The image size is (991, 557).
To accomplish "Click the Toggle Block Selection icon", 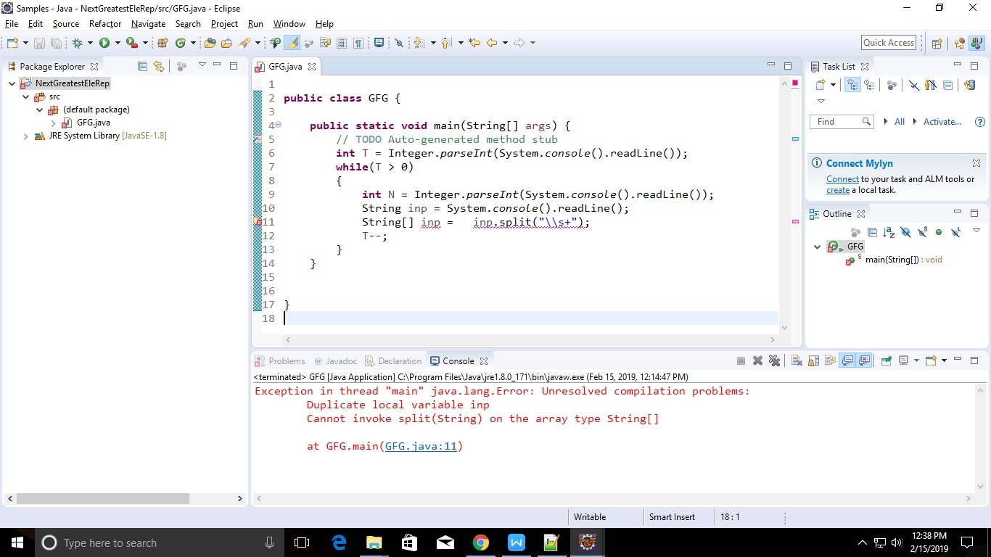I will tap(342, 43).
